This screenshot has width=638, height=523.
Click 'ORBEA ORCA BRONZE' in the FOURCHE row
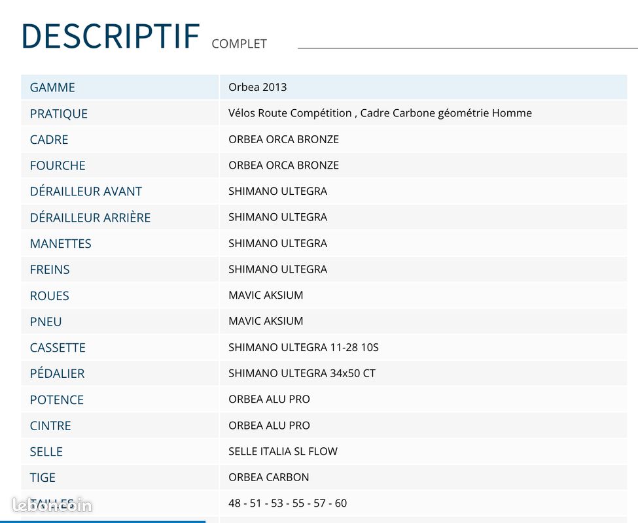point(283,165)
